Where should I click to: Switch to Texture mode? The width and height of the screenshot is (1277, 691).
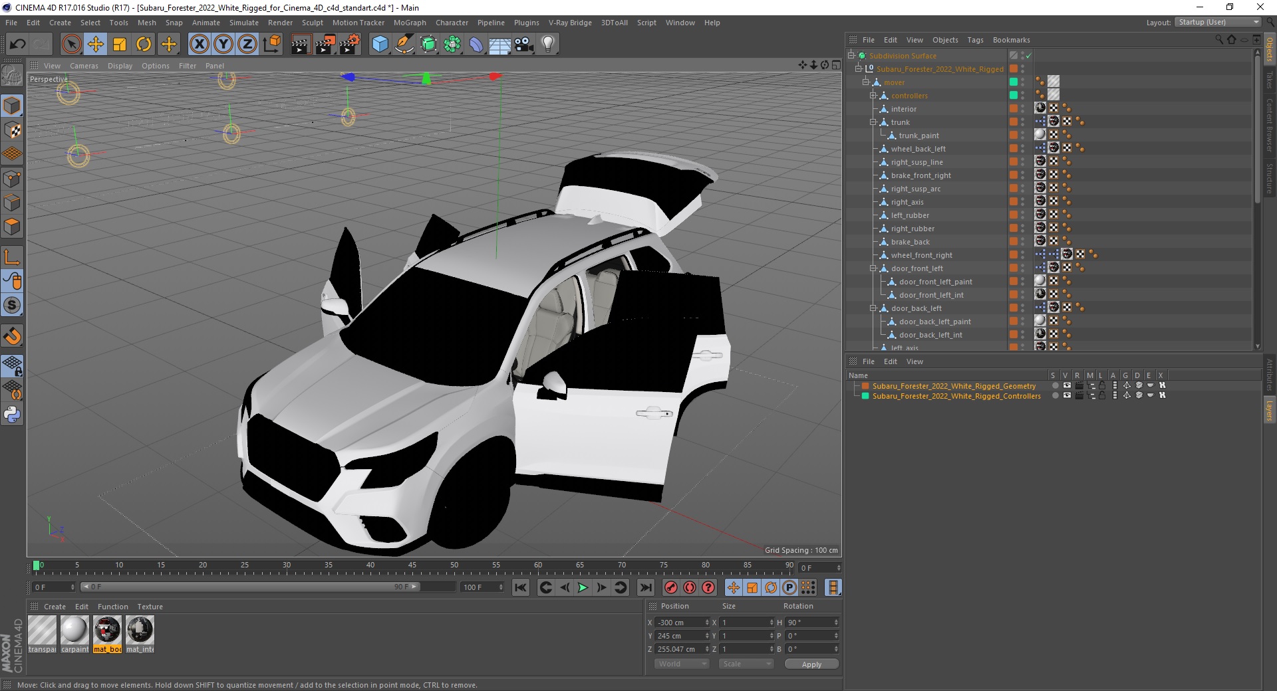[12, 130]
